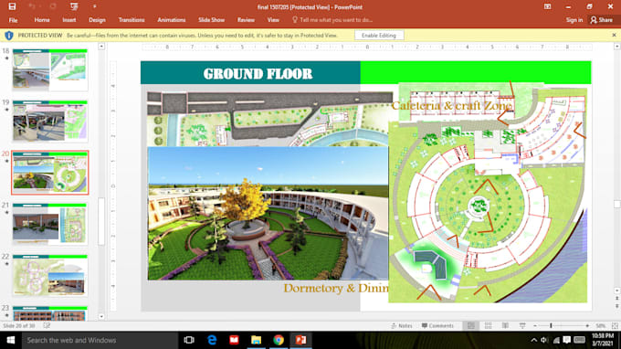The height and width of the screenshot is (349, 621).
Task: Click the Protected View shield icon
Action: tap(9, 36)
